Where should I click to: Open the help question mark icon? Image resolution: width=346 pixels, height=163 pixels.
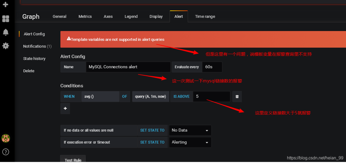[x=6, y=152]
